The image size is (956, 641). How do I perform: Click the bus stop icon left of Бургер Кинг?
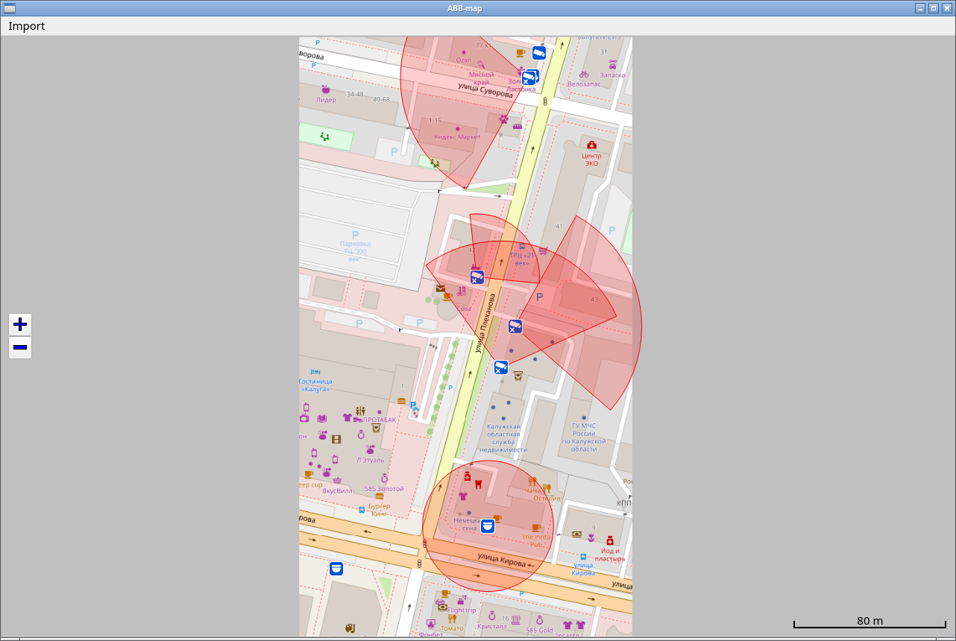pos(362,511)
